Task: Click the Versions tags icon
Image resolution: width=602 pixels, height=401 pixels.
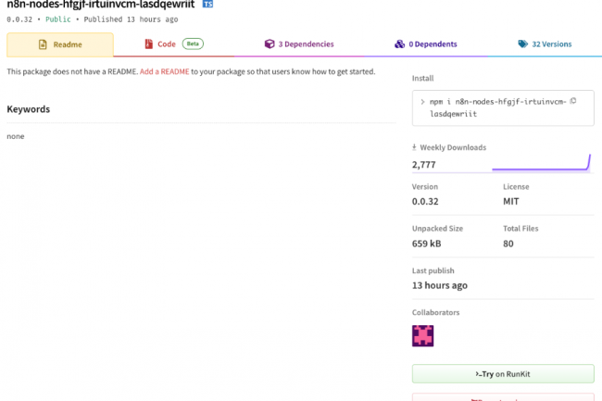Action: point(523,44)
